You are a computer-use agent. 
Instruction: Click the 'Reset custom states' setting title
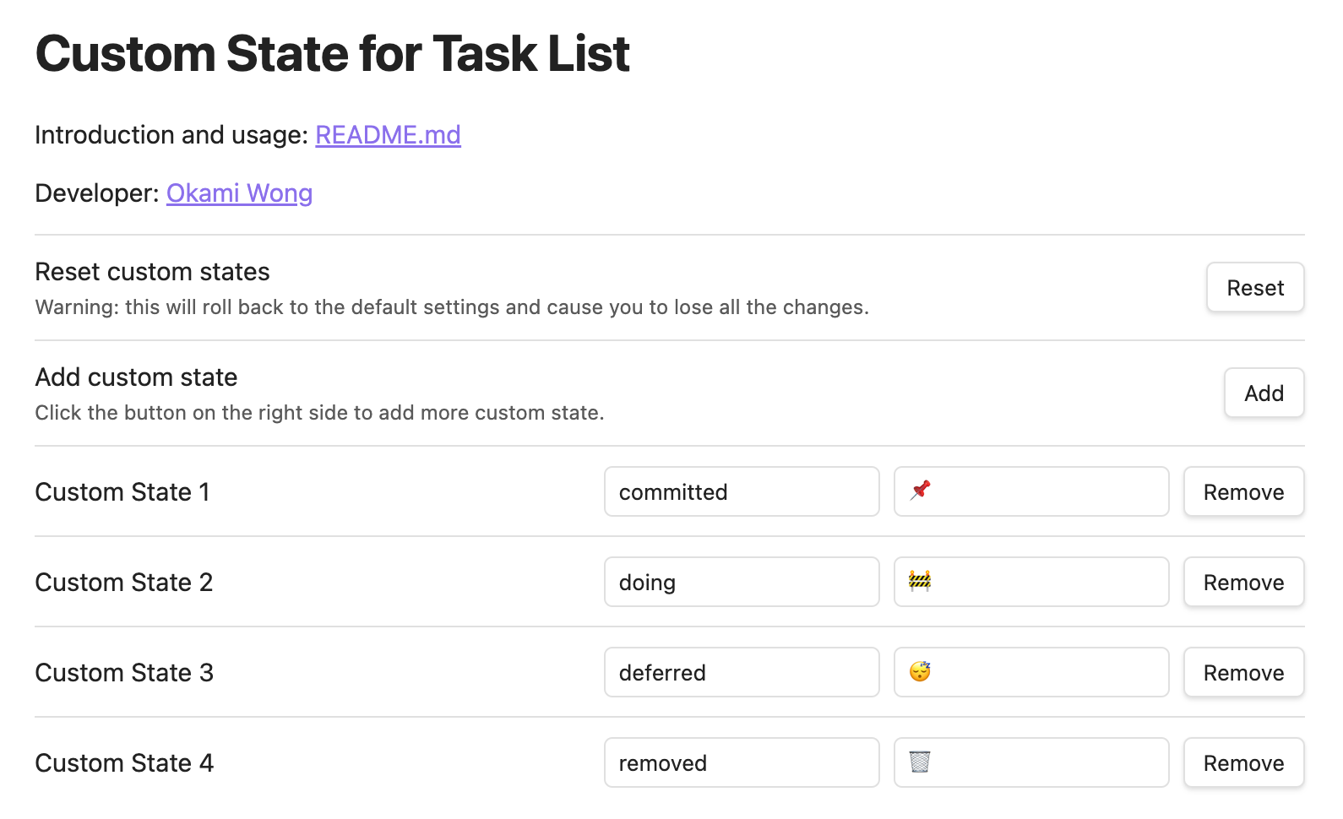(x=152, y=272)
